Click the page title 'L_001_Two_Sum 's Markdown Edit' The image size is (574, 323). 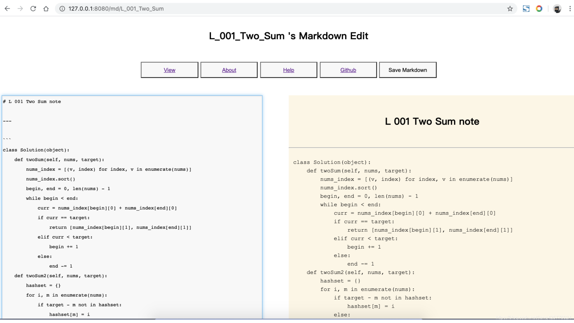point(288,36)
